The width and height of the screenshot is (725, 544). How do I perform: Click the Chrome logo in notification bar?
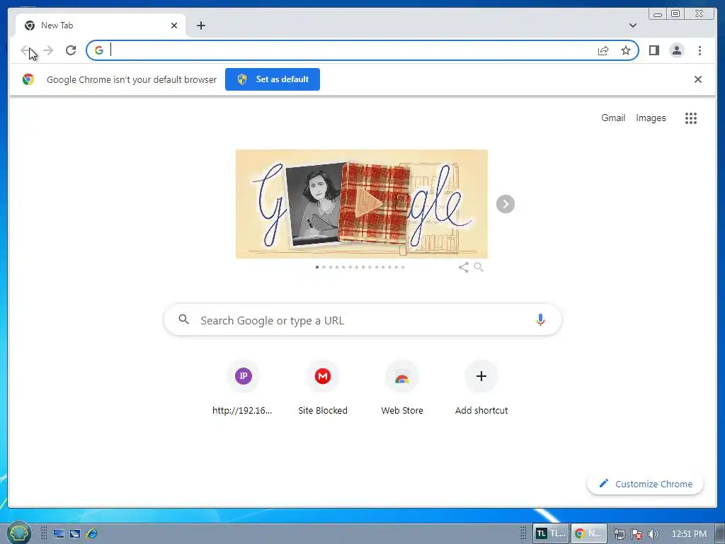28,79
